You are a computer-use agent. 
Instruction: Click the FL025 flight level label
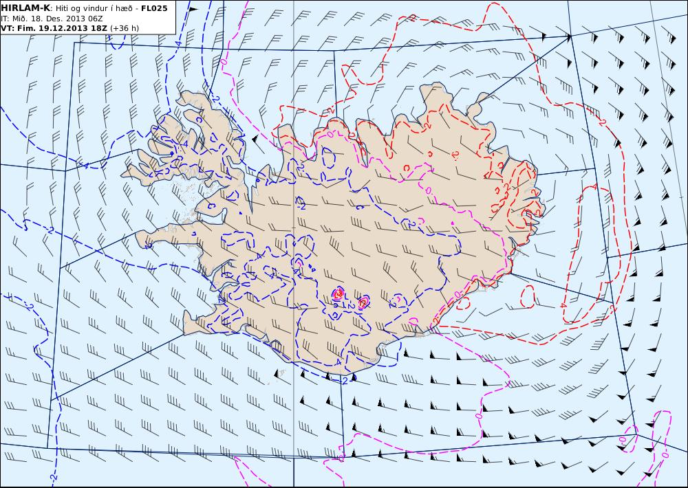coord(154,8)
